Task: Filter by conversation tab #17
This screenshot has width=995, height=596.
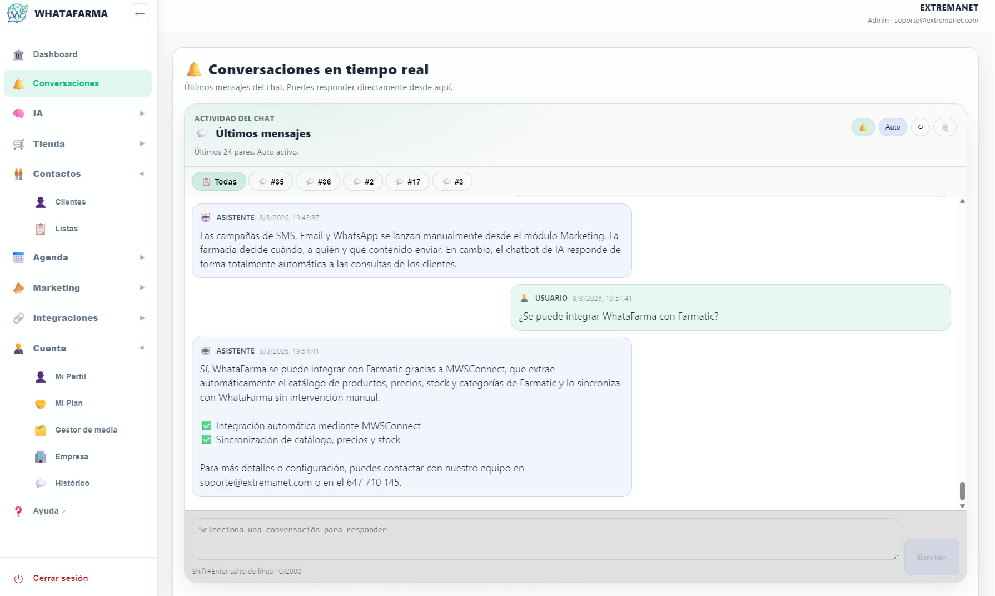Action: click(407, 182)
